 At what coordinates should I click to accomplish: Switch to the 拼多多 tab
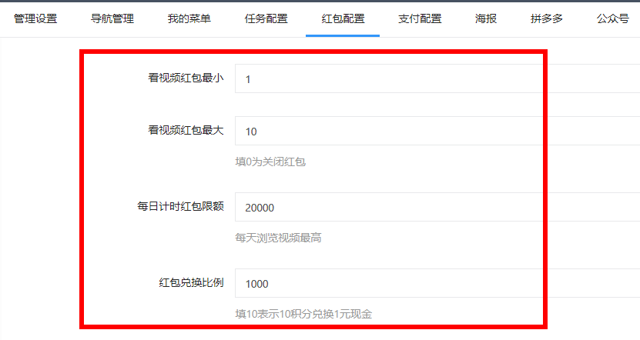pos(547,18)
